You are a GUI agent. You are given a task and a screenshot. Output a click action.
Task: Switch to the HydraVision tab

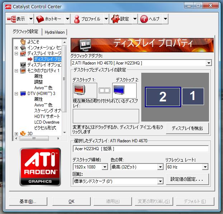coord(54,32)
